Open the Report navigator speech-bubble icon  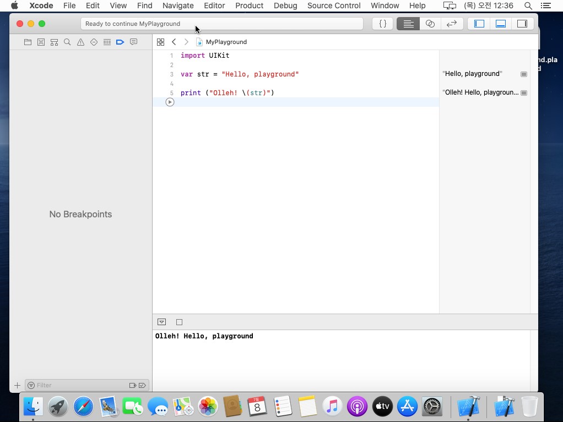[x=133, y=42]
